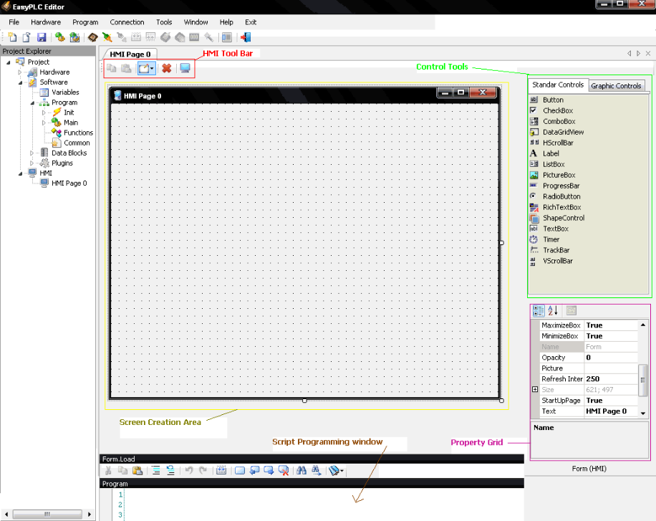Click the categorized view icon in property grid
Viewport: 656px width, 521px height.
538,310
